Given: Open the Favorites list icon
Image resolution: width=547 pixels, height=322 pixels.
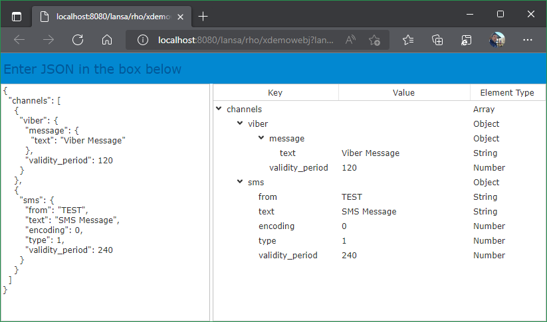Looking at the screenshot, I should (408, 40).
